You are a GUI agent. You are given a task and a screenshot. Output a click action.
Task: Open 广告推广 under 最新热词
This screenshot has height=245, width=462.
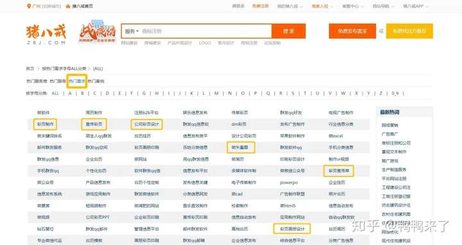click(x=390, y=134)
